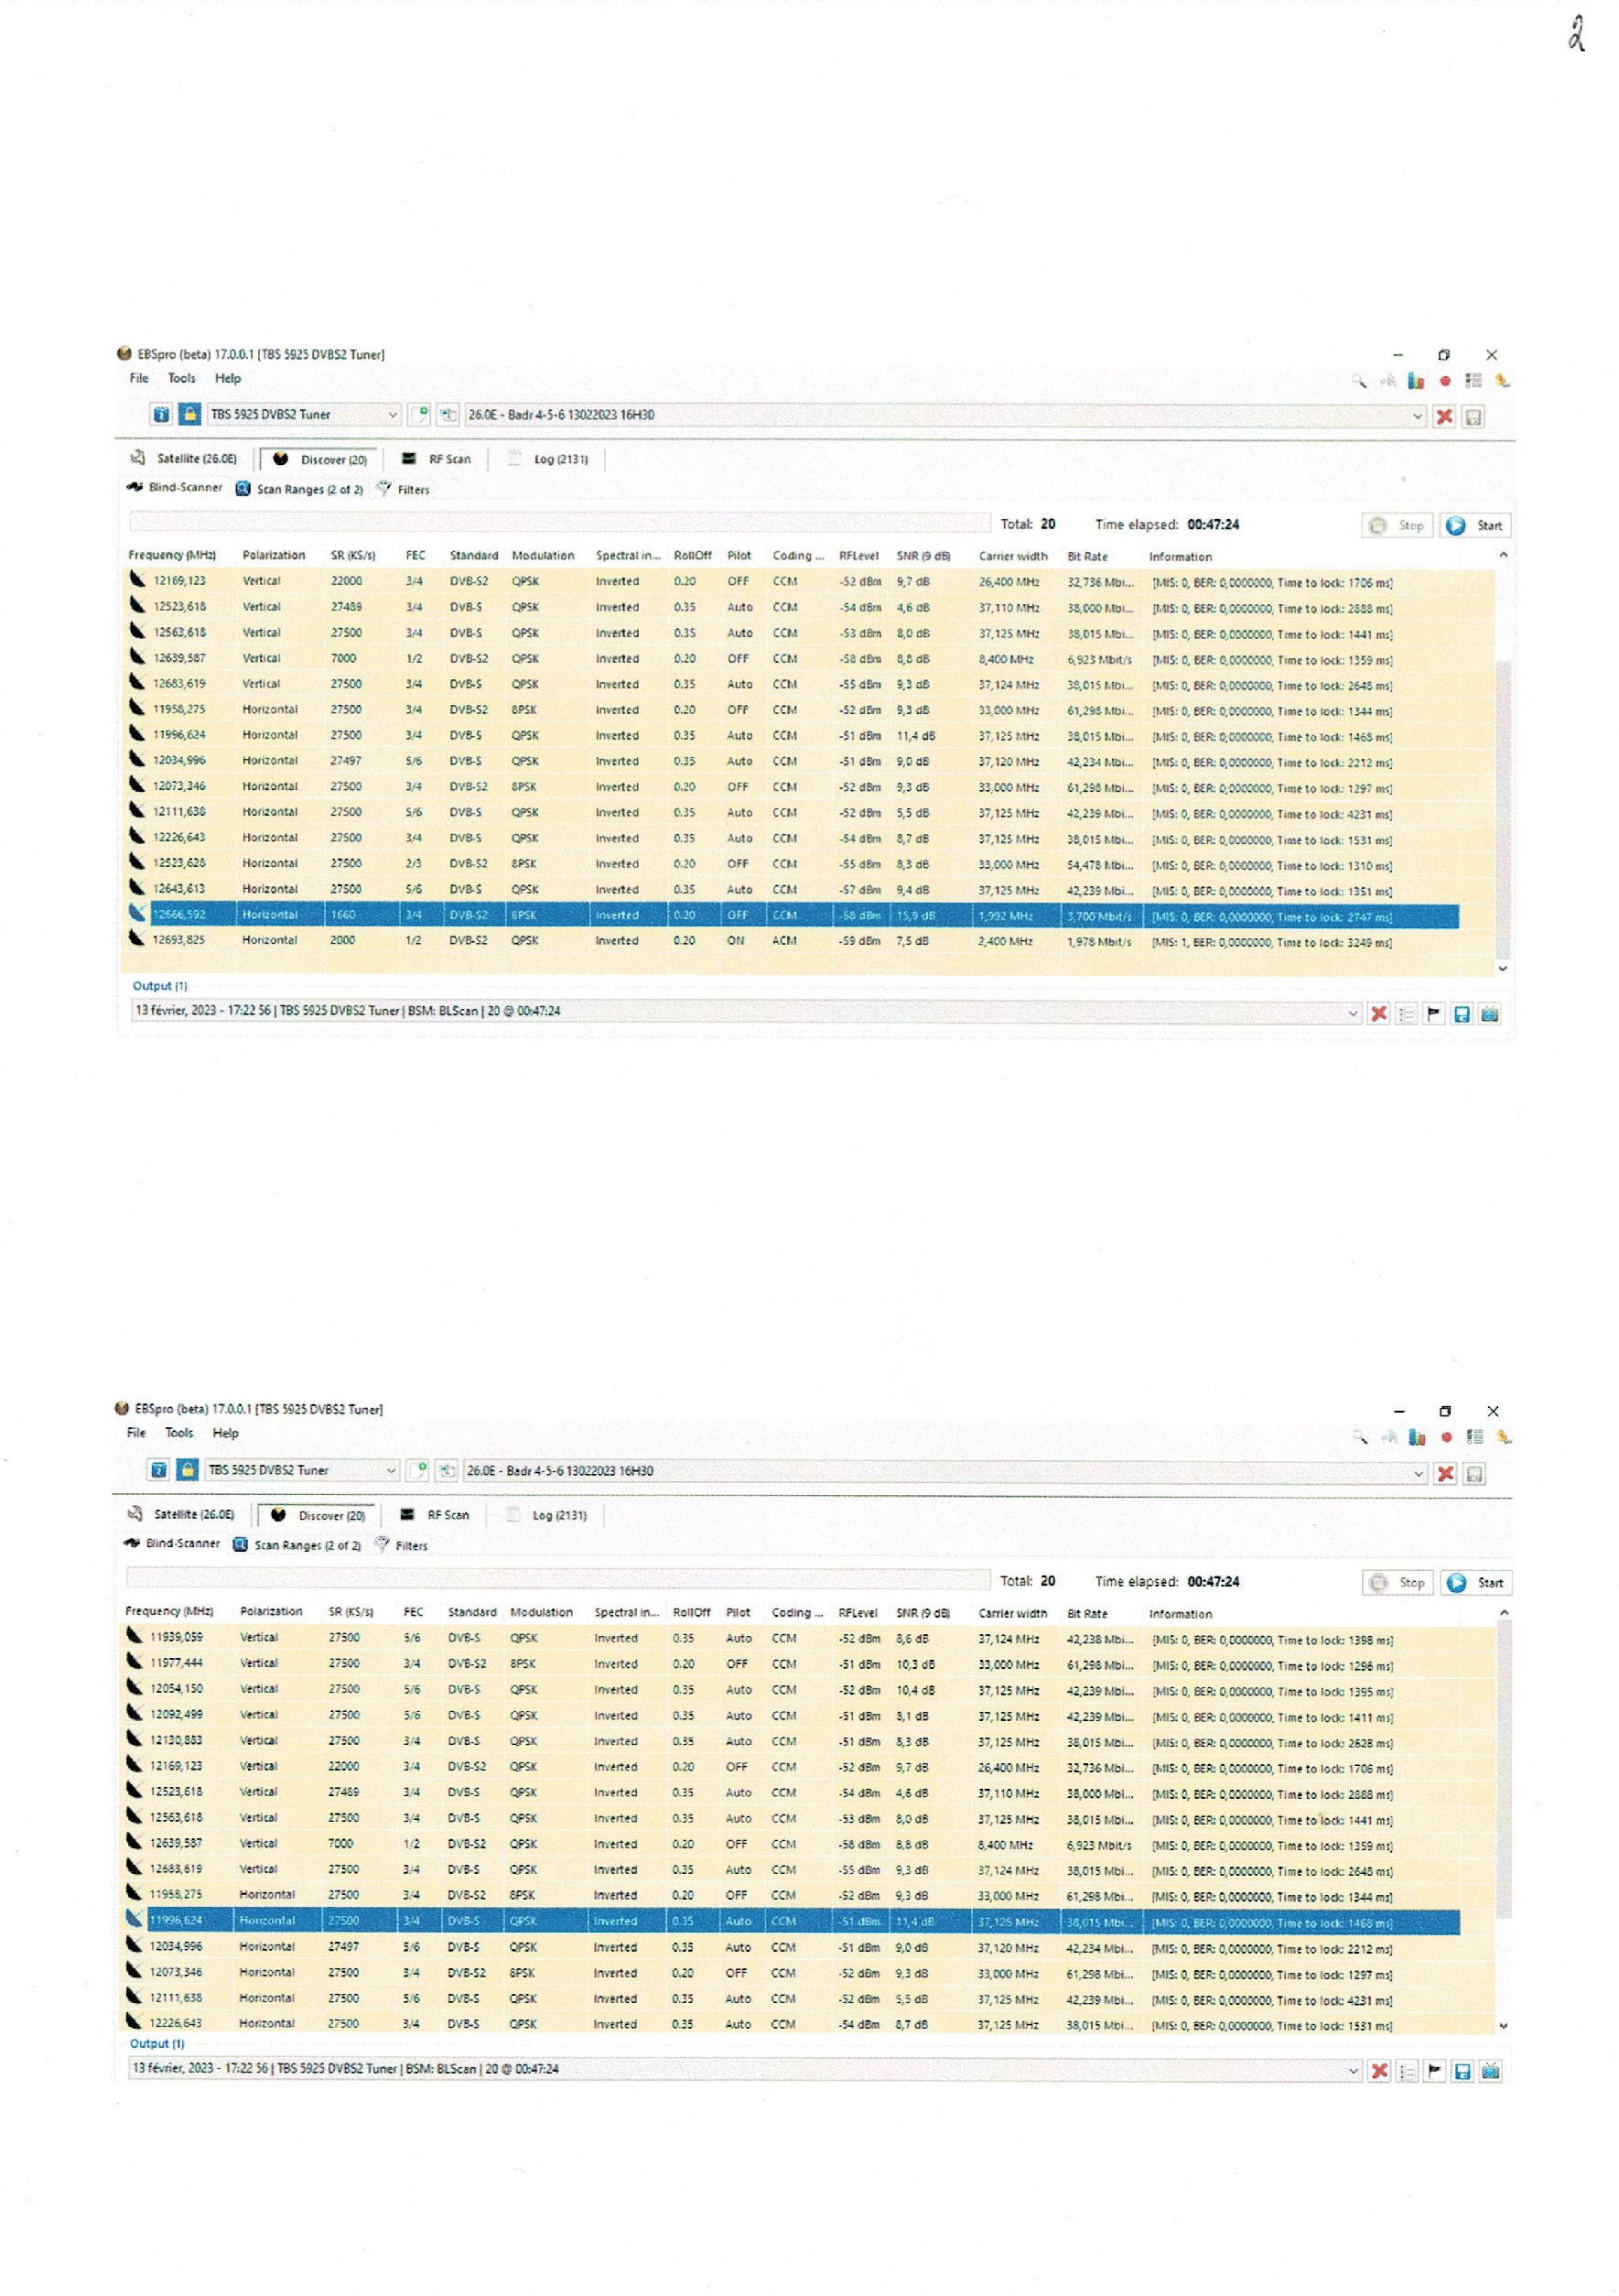Select the row with frequency 11939,059
1619x2296 pixels.
tap(792, 1638)
